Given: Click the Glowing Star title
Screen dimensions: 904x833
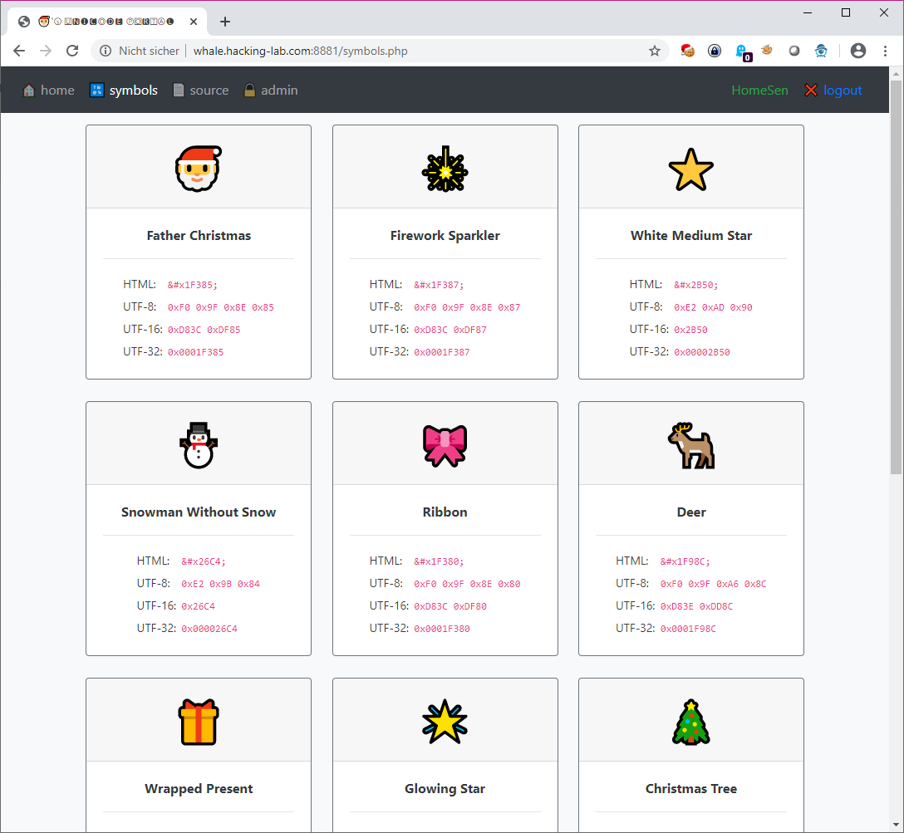Looking at the screenshot, I should (x=445, y=789).
